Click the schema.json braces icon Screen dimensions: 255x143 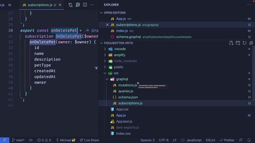114,97
